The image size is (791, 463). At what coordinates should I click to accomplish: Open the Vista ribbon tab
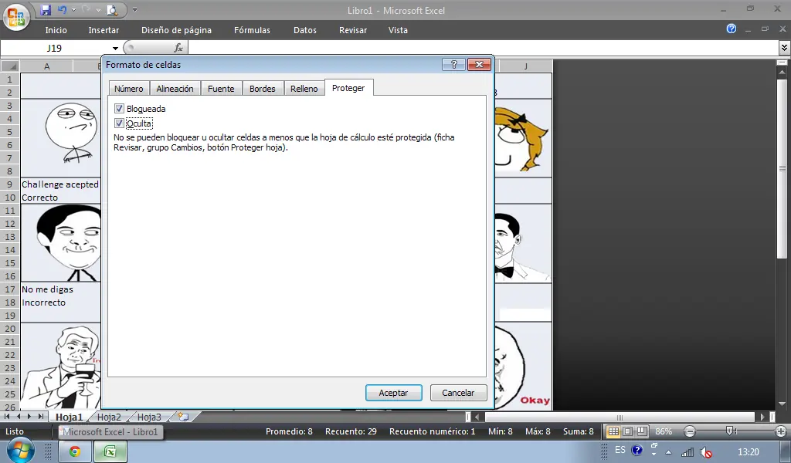click(x=398, y=30)
